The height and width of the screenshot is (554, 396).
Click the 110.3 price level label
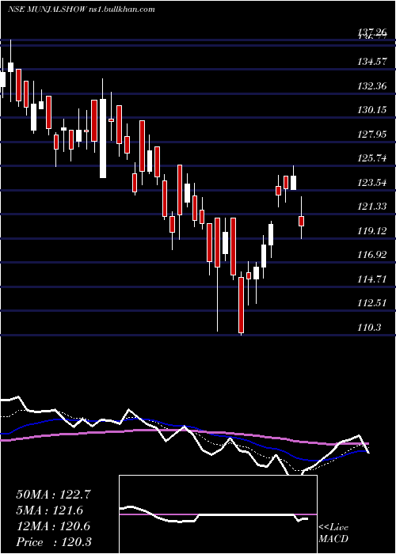(x=370, y=327)
